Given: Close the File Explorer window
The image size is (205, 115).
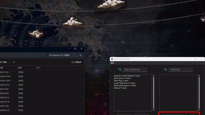Looking at the screenshot, I should coord(81,49).
